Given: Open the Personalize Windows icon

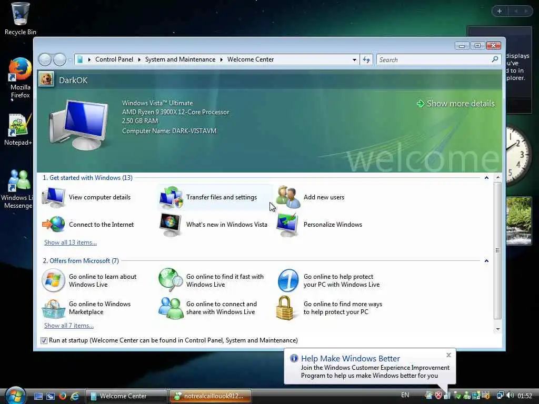Looking at the screenshot, I should click(288, 224).
